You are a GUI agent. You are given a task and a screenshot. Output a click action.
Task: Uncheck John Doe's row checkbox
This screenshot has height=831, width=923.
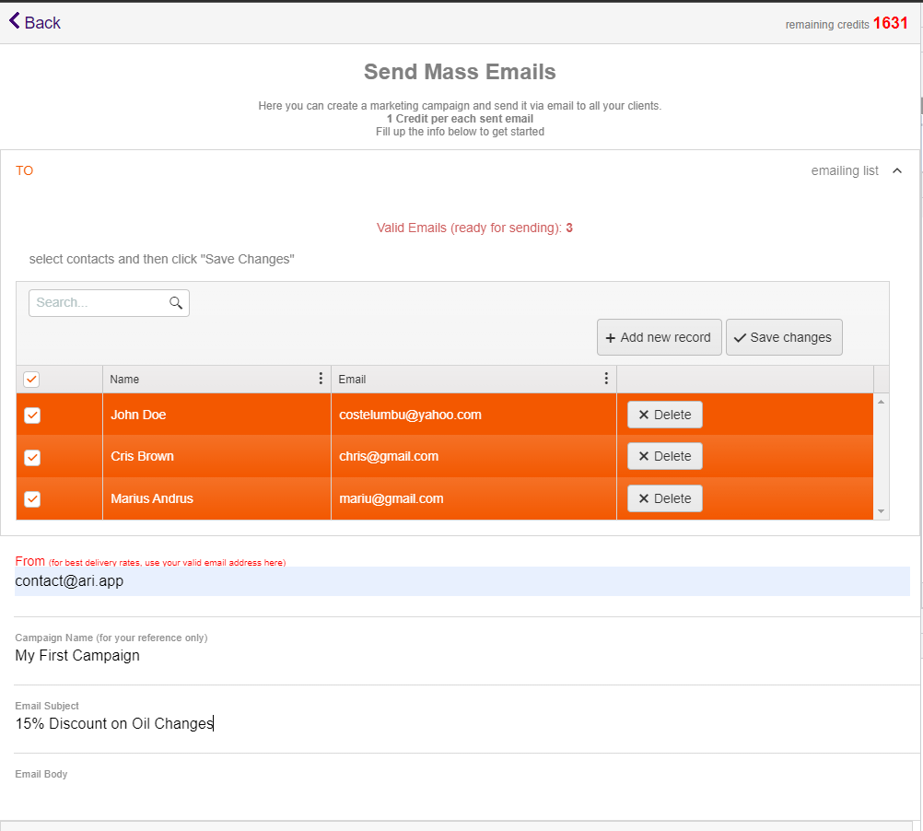(x=31, y=415)
